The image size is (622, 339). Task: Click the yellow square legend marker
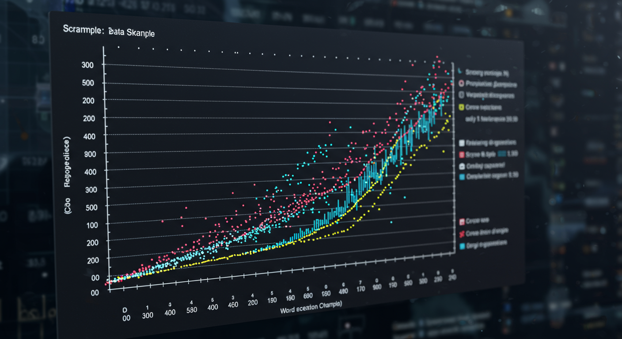click(461, 107)
